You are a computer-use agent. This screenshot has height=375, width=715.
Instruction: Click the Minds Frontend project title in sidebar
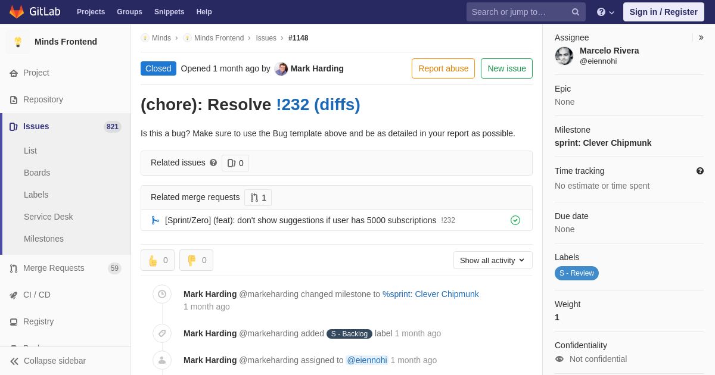[66, 42]
